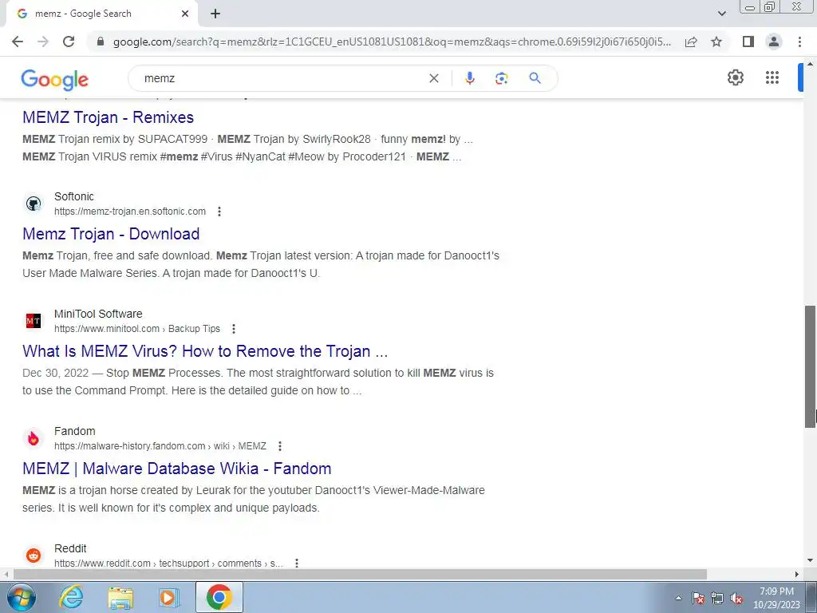This screenshot has width=817, height=613.
Task: Click the vertical scrollbar thumb
Action: click(811, 366)
